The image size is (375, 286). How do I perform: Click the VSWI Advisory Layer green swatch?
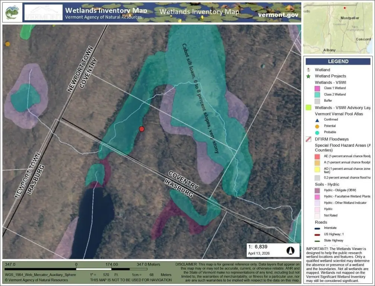click(x=308, y=108)
